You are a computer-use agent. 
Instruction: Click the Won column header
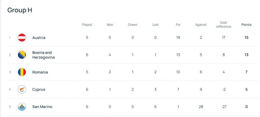pyautogui.click(x=110, y=25)
